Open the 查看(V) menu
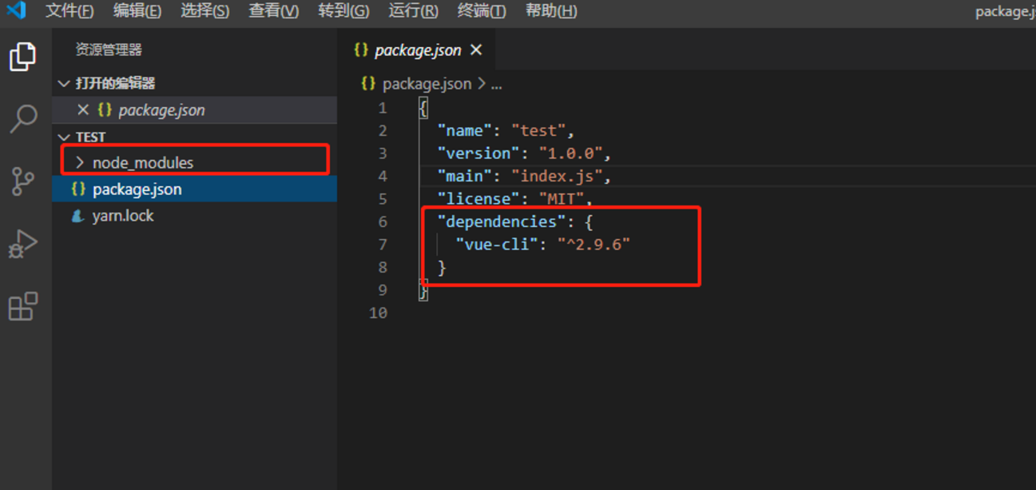Screen dimensions: 1036x490 click(x=274, y=11)
